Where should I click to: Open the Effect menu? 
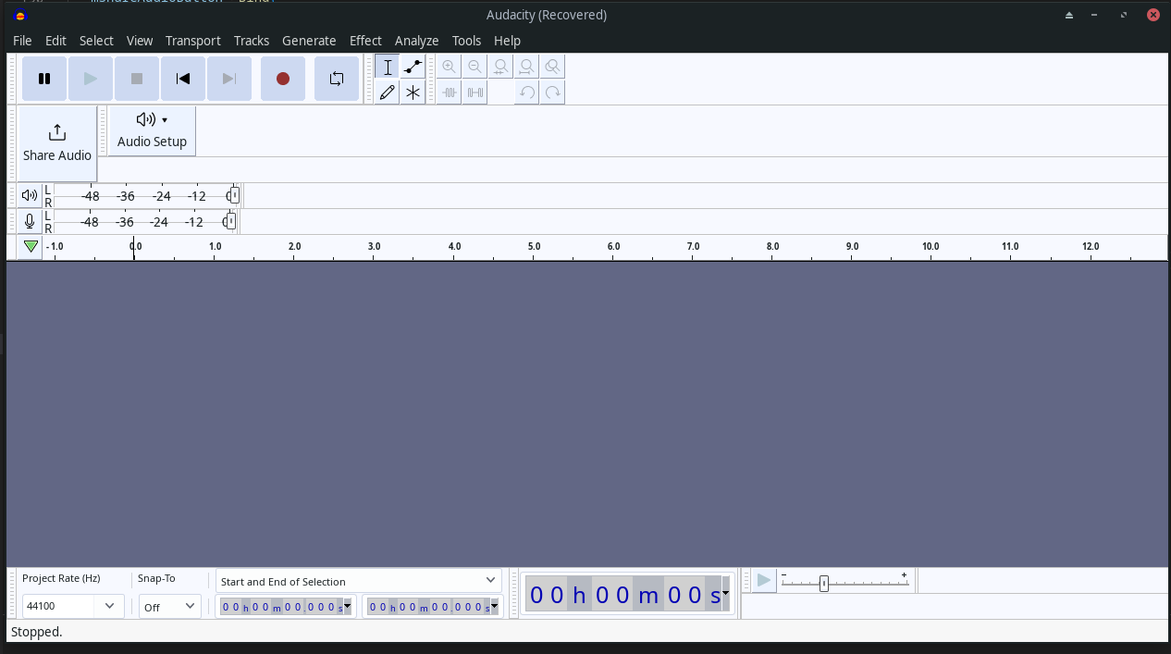click(x=365, y=40)
